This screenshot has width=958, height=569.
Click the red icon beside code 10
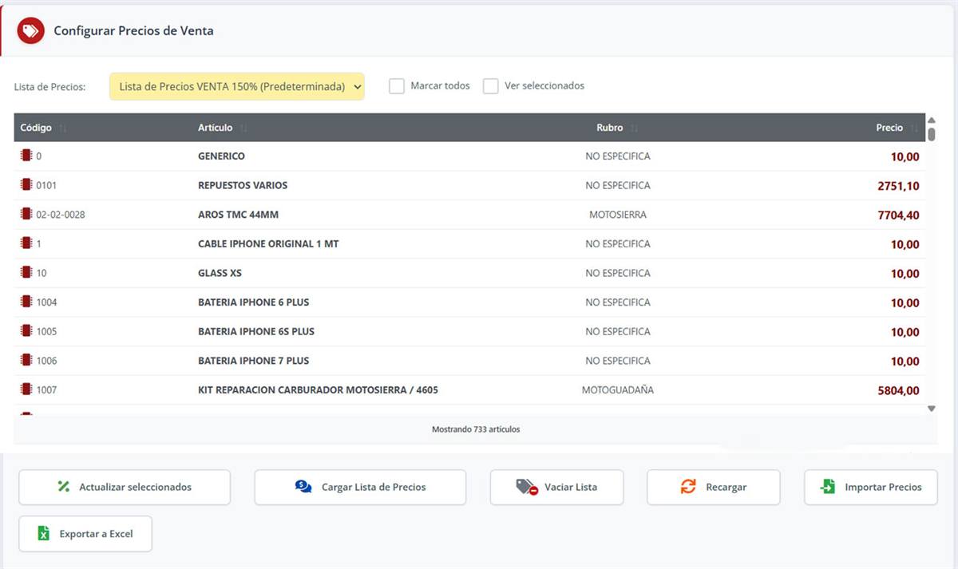[x=26, y=273]
